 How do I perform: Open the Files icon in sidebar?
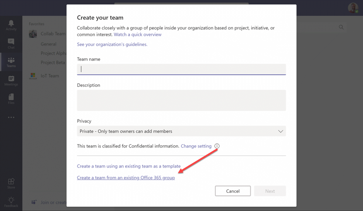11,97
